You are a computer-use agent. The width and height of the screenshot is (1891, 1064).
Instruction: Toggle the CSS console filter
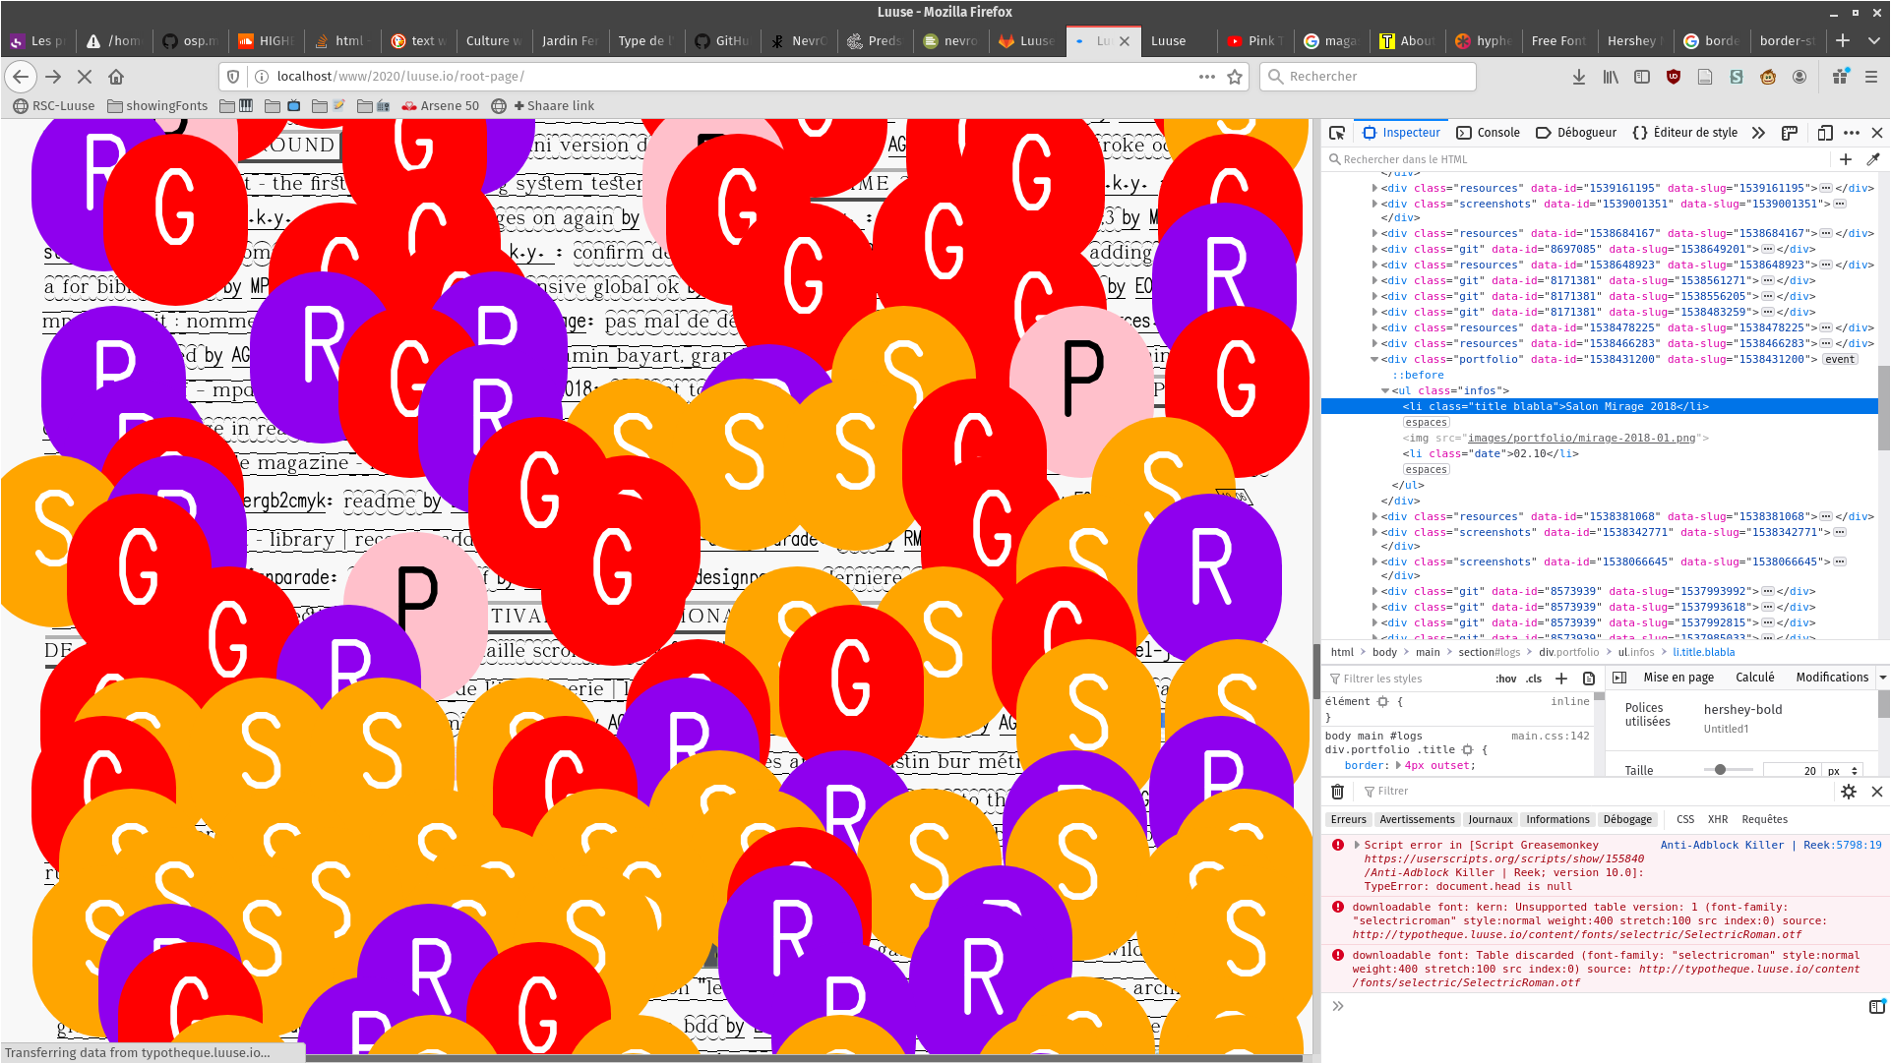point(1684,819)
